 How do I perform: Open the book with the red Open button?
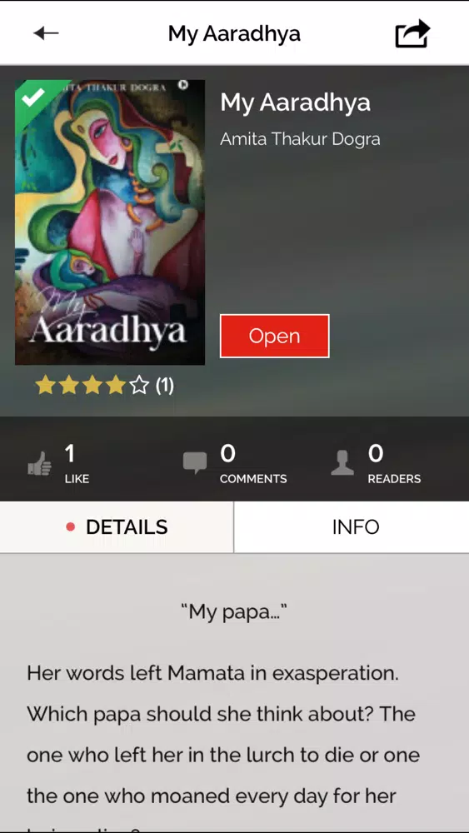[x=275, y=336]
